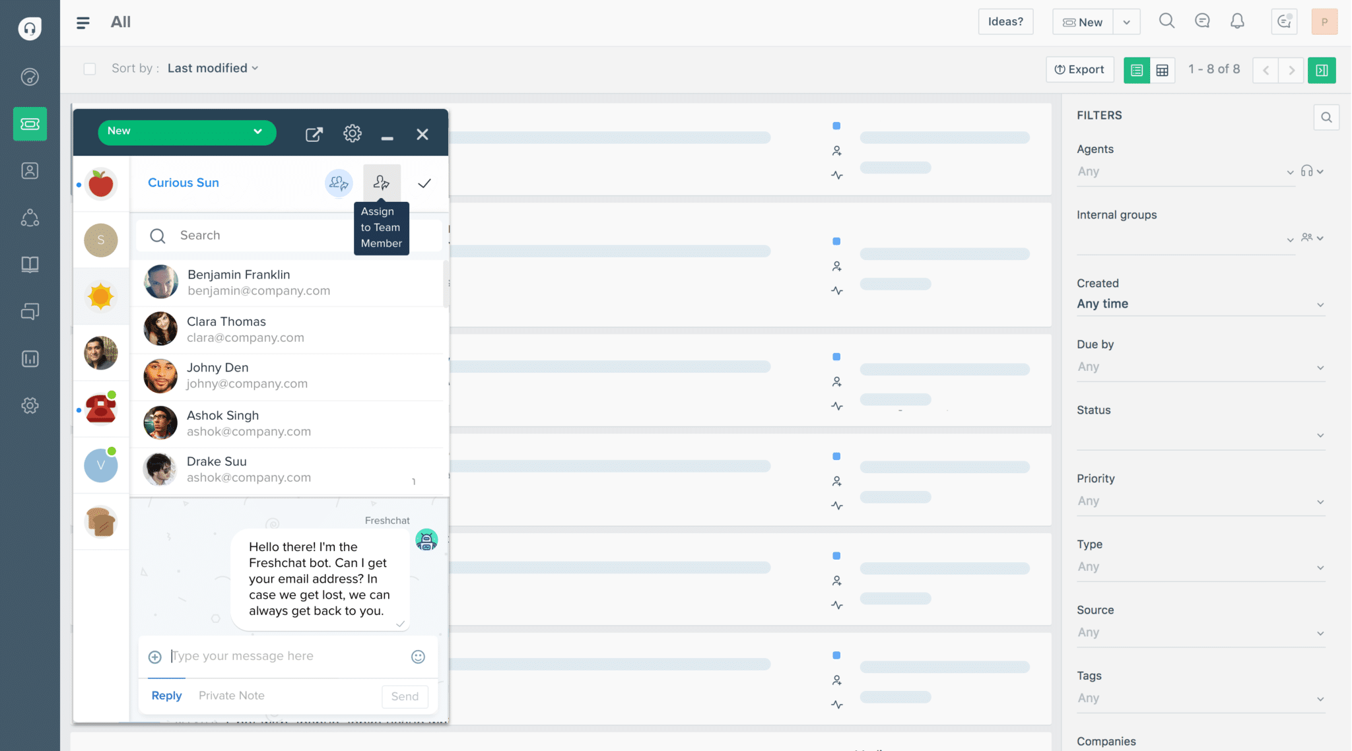Open the Last modified sort dropdown

[213, 68]
